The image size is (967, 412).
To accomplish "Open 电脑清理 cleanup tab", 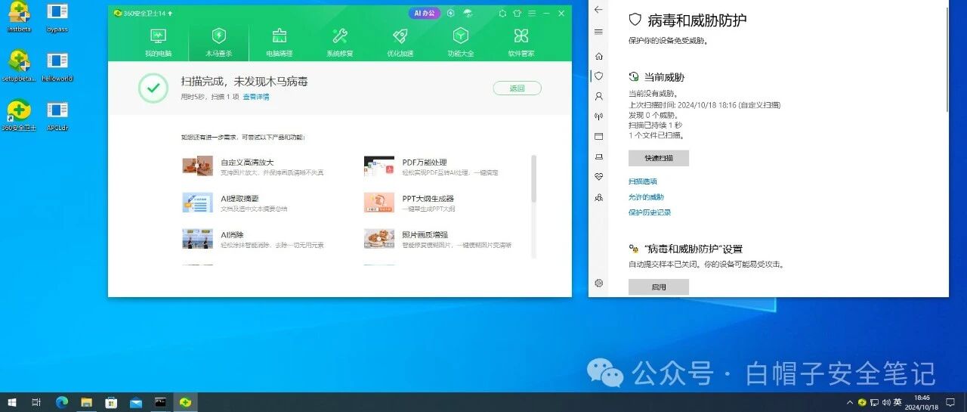I will coord(279,42).
